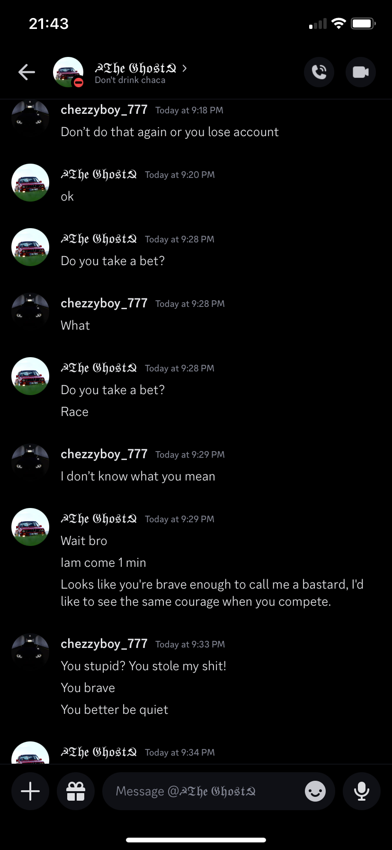This screenshot has width=392, height=850.
Task: Tap the message input field
Action: 204,791
